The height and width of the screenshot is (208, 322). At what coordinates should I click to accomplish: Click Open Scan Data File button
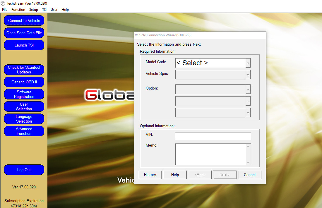(24, 33)
